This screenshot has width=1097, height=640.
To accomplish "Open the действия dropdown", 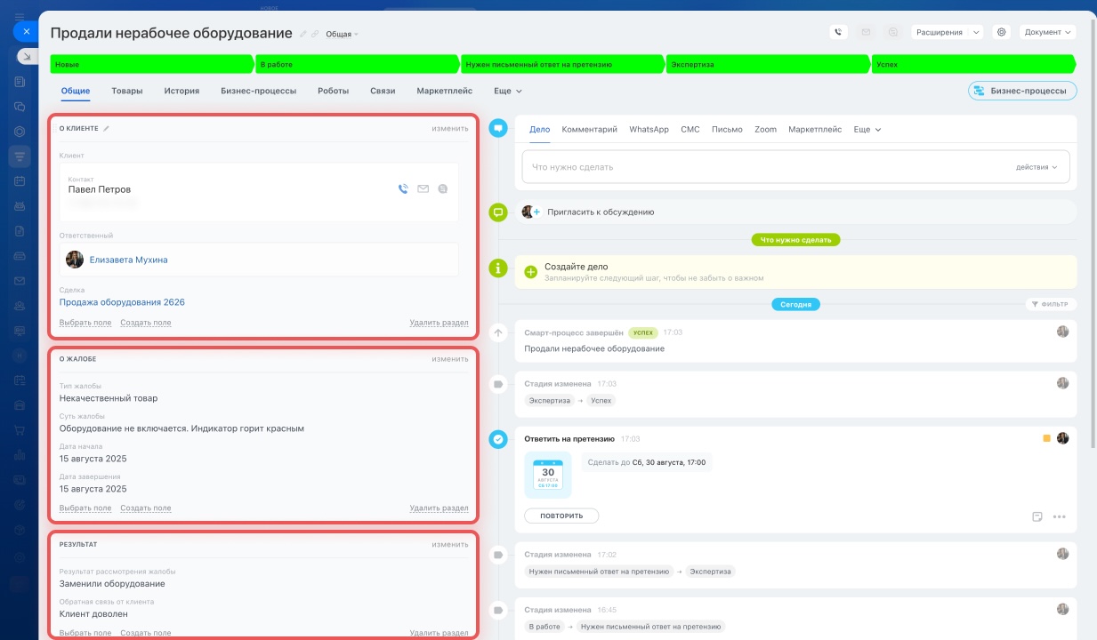I will pos(1037,167).
